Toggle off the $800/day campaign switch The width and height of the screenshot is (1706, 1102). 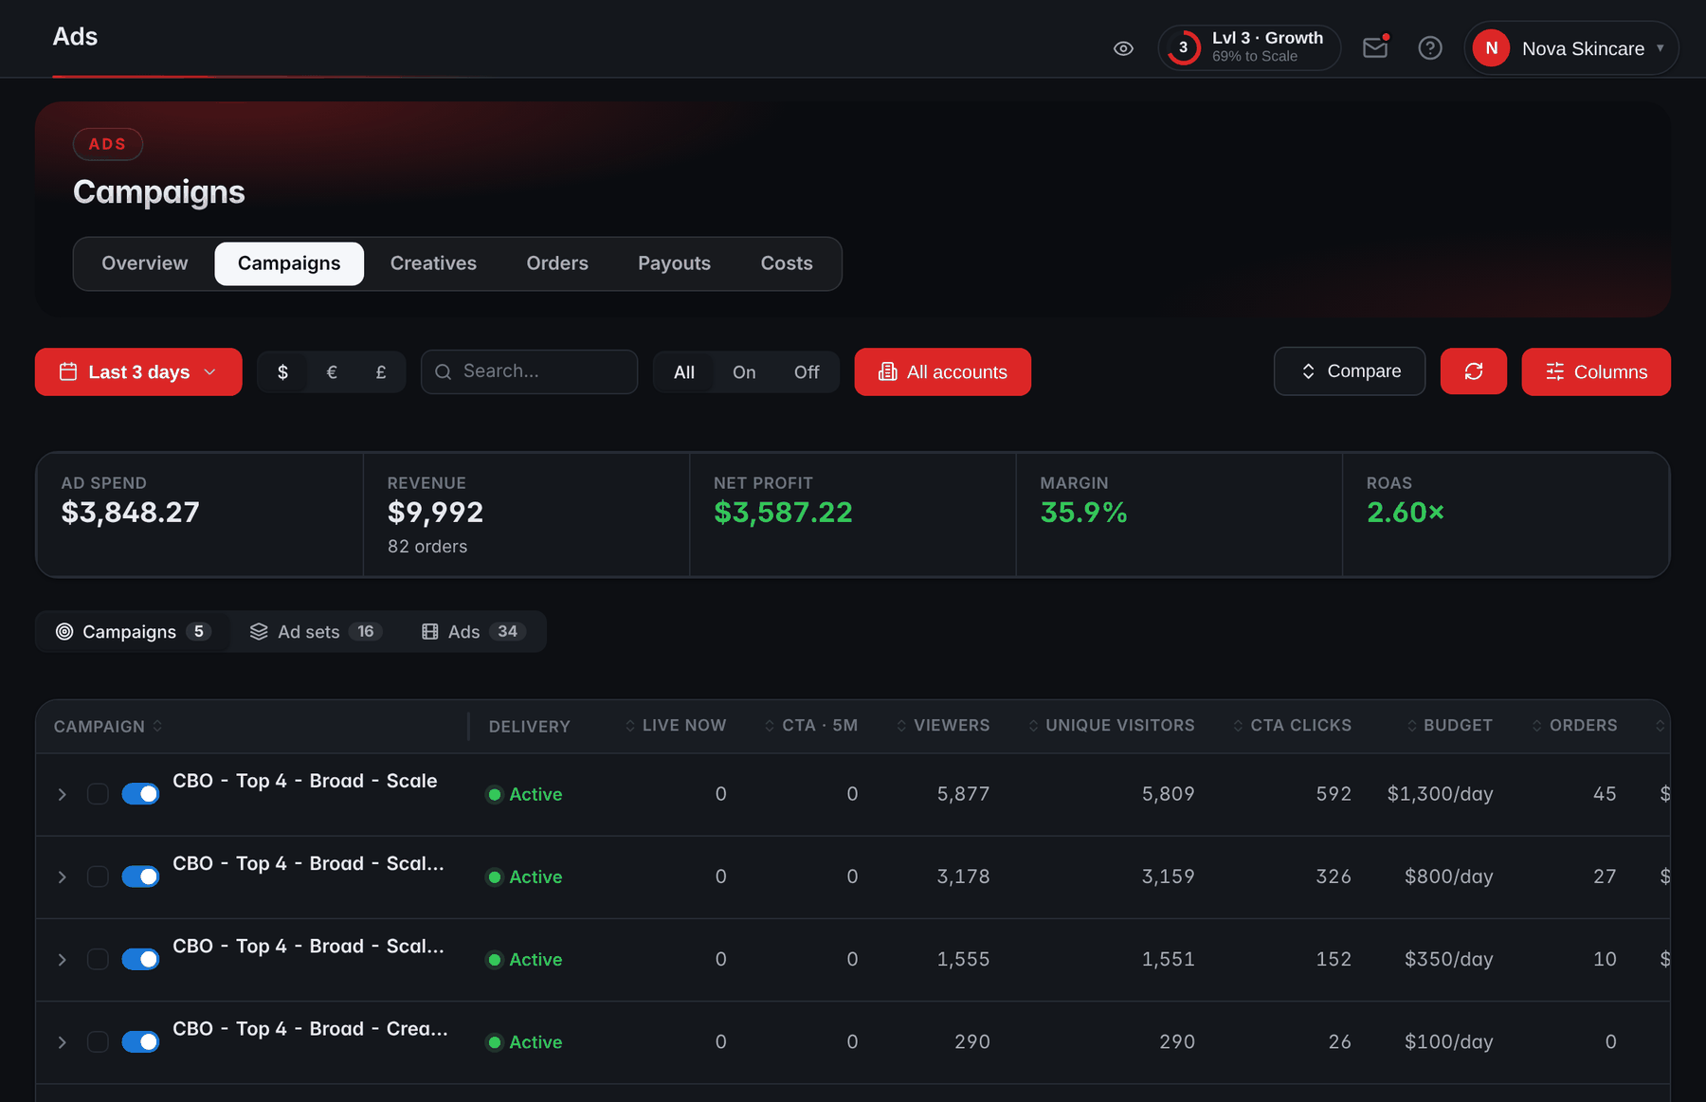pos(140,876)
